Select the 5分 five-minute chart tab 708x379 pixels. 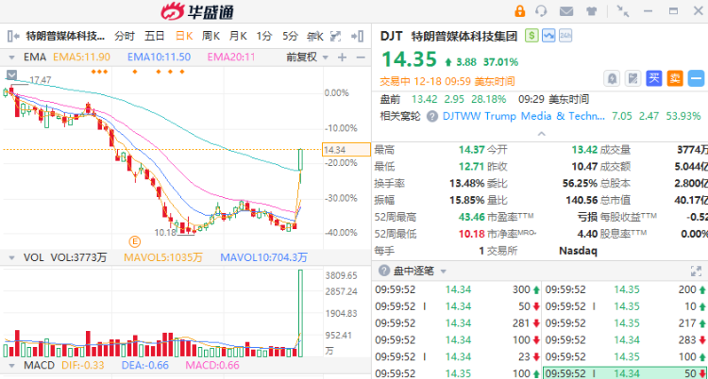291,36
